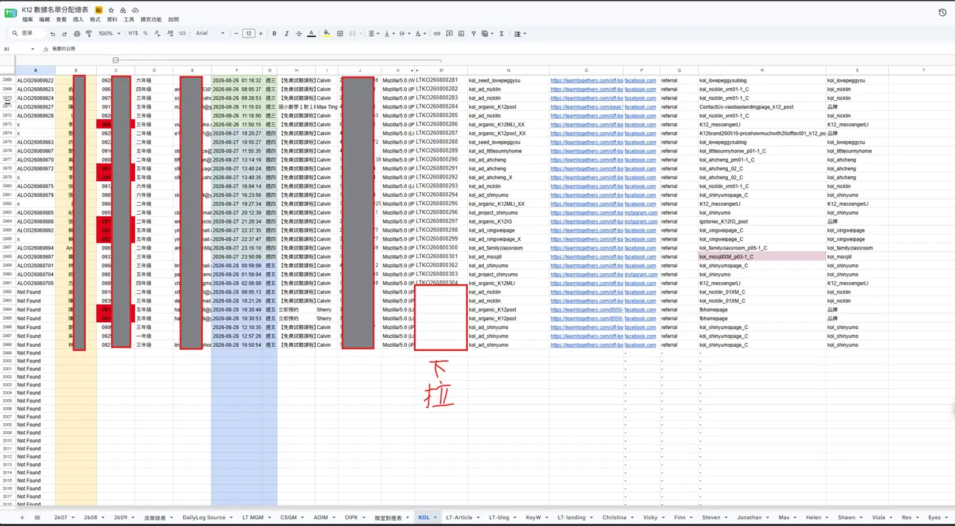Decrease decimal places
This screenshot has width=955, height=526.
pyautogui.click(x=158, y=33)
